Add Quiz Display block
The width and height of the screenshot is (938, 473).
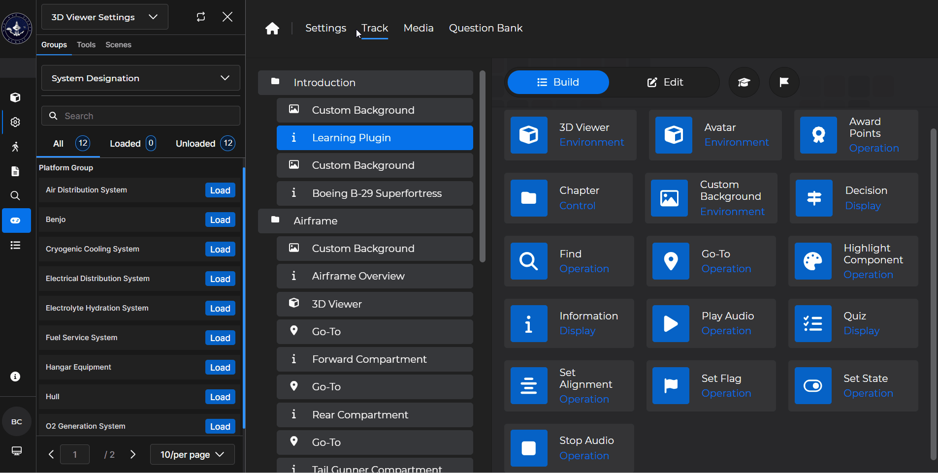click(853, 323)
